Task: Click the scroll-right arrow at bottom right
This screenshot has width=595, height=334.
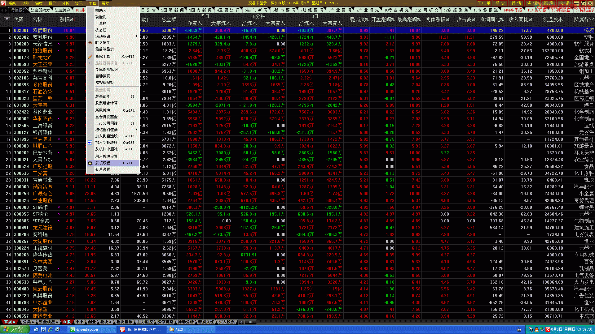Action: pos(591,322)
